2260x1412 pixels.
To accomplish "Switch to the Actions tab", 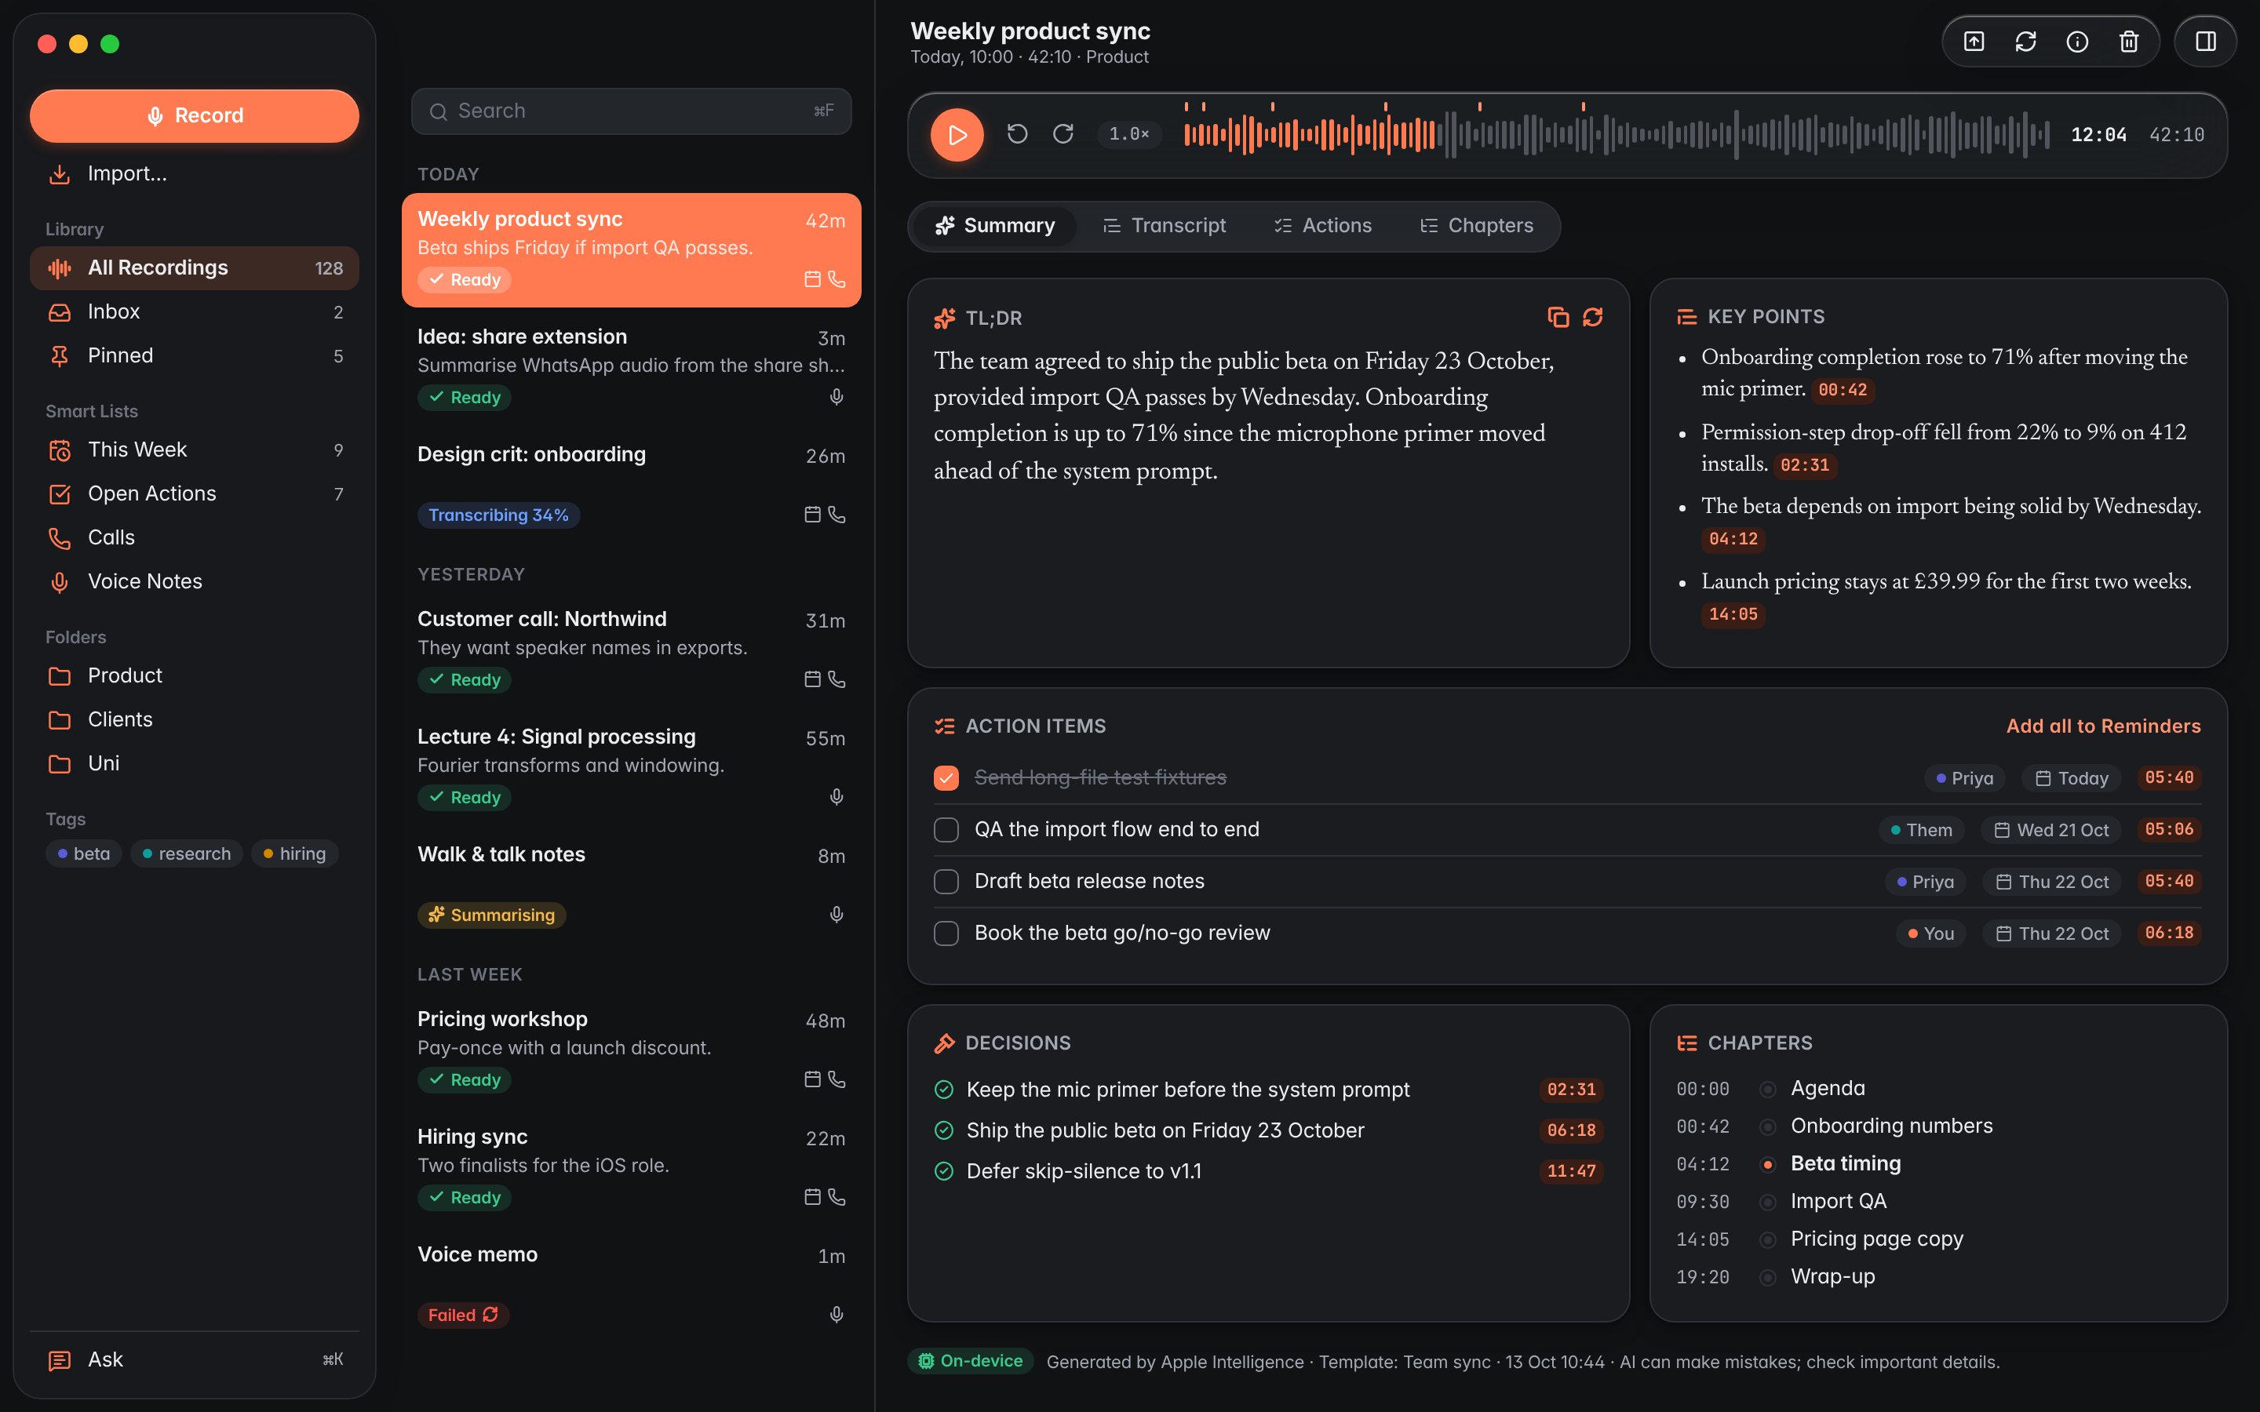I will [1323, 226].
